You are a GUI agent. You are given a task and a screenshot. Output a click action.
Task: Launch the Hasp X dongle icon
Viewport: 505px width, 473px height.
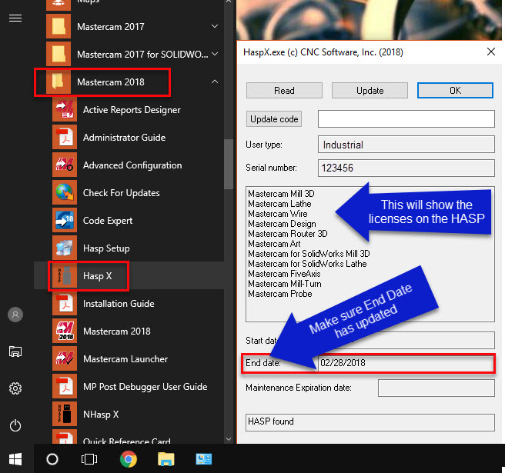click(65, 276)
